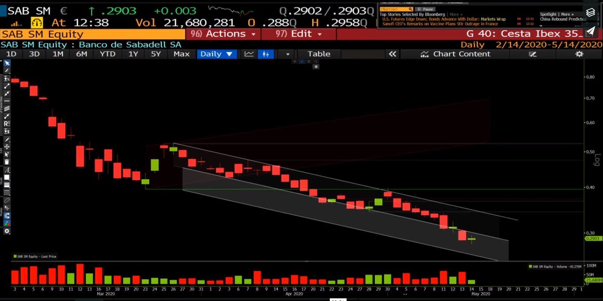Click the paper plane send icon
The height and width of the screenshot is (301, 603).
pyautogui.click(x=591, y=31)
